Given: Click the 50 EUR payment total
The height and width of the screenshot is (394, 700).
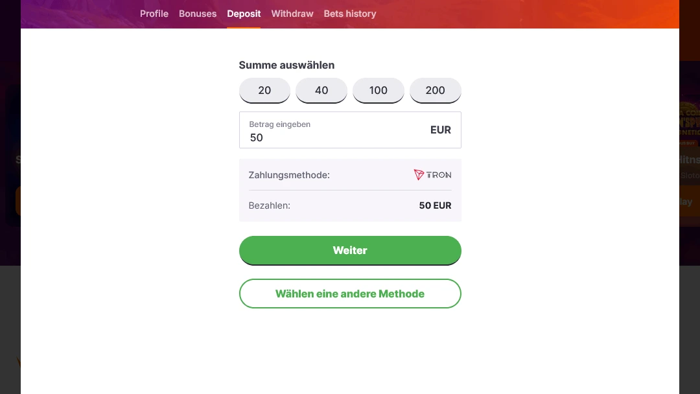Looking at the screenshot, I should [x=436, y=205].
